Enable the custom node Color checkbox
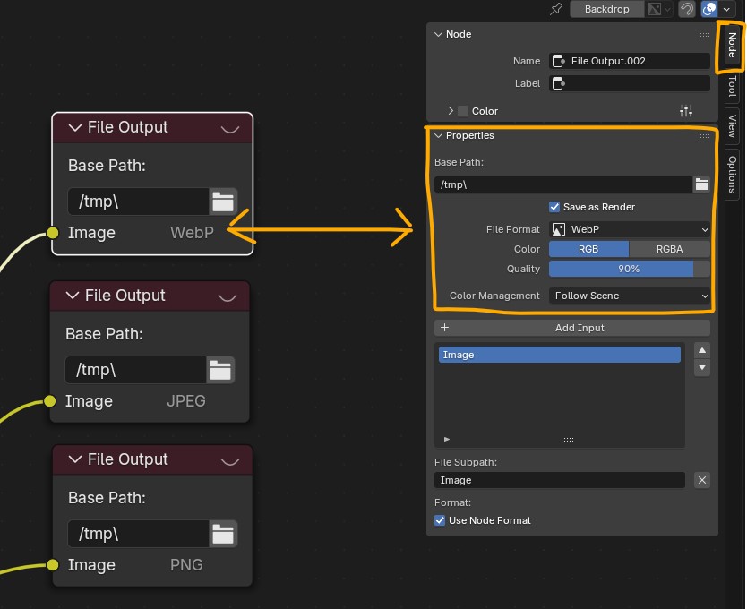Viewport: 747px width, 609px height. [x=462, y=111]
